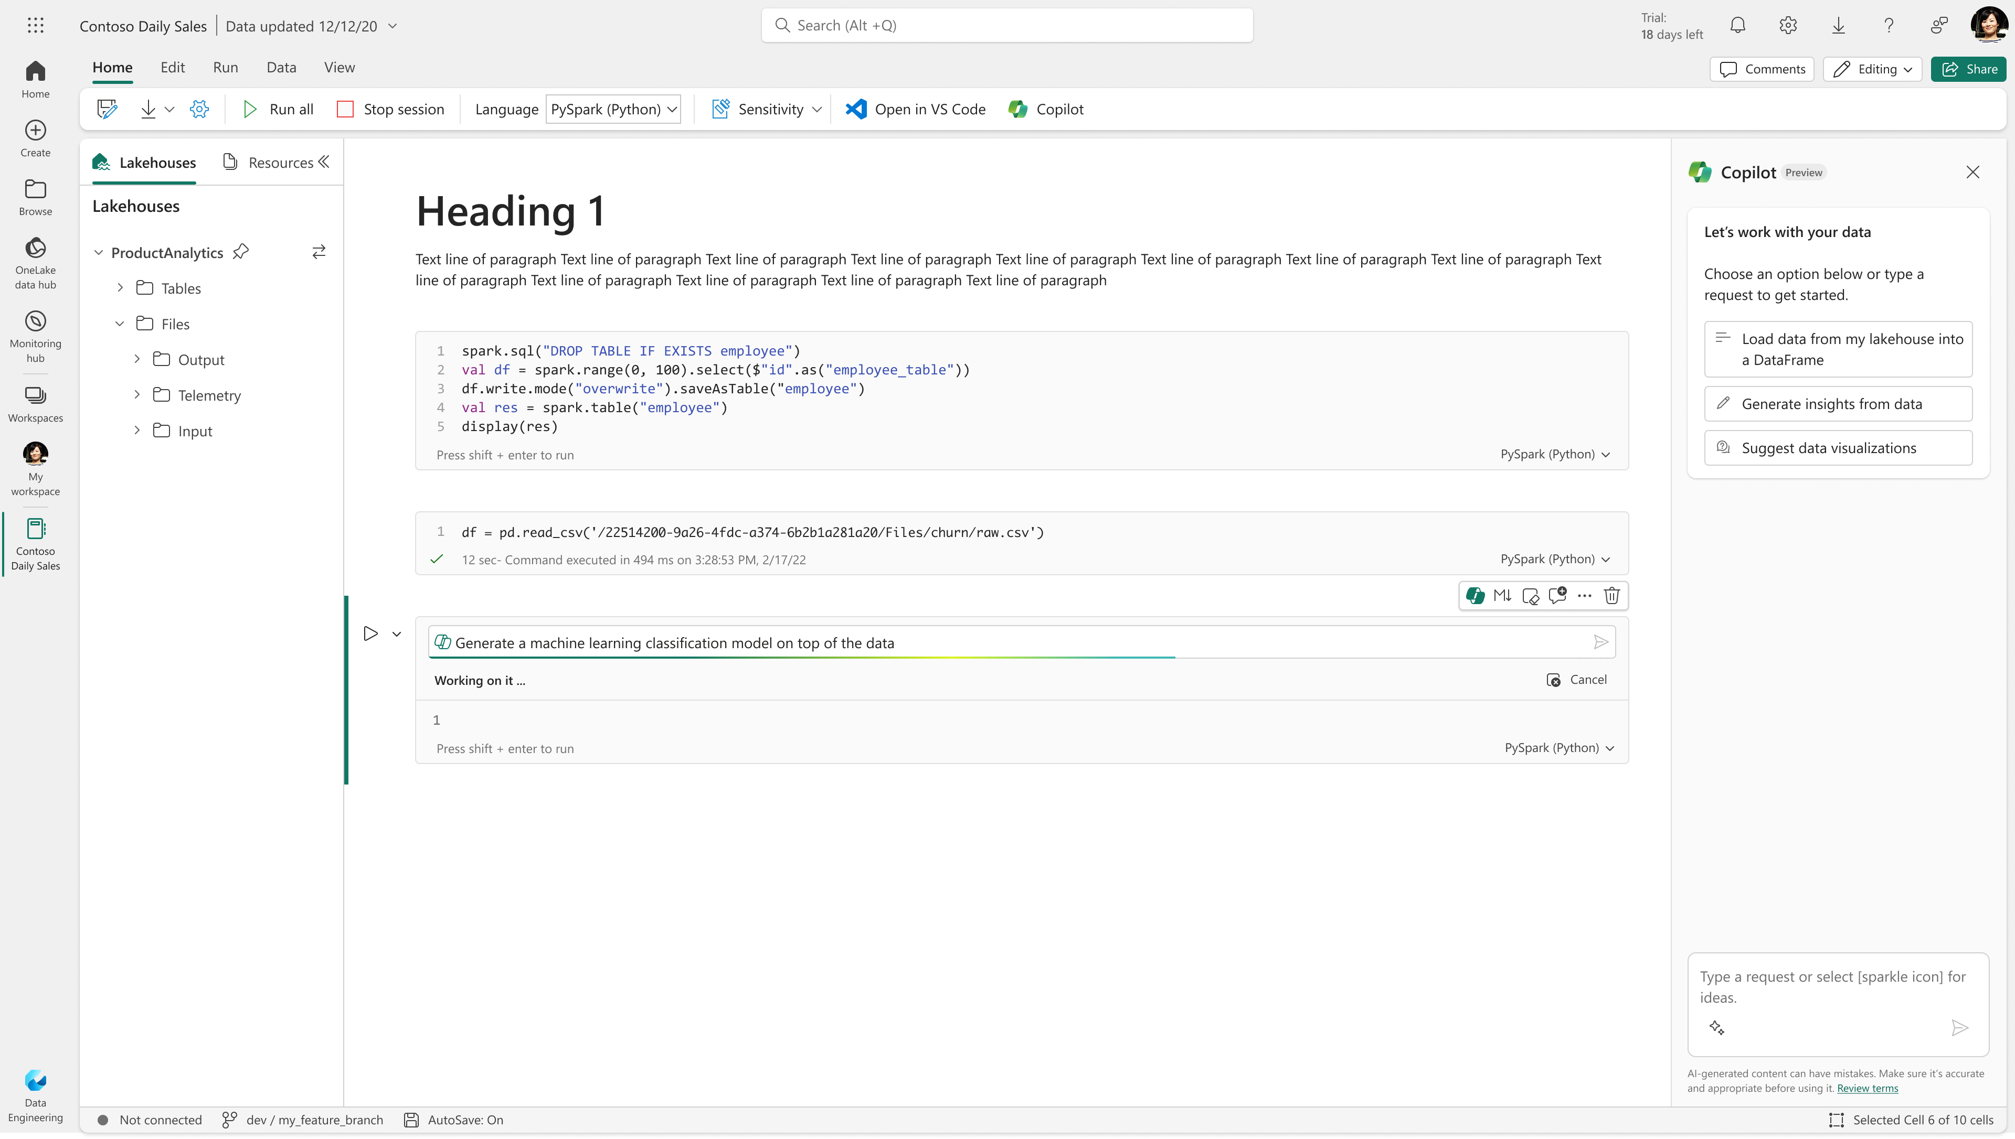The image size is (2015, 1139).
Task: Stop the current session
Action: (x=390, y=110)
